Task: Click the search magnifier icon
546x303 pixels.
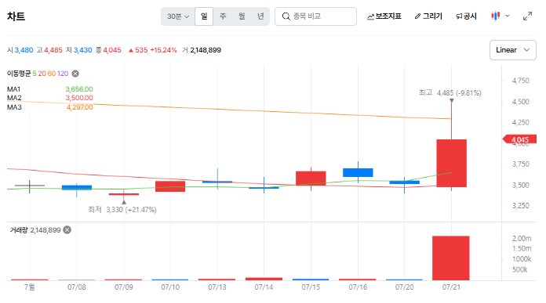Action: point(286,16)
